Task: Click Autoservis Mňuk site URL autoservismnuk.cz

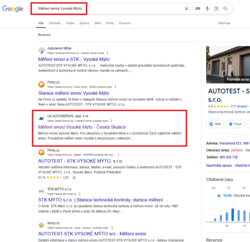Action: click(x=76, y=53)
